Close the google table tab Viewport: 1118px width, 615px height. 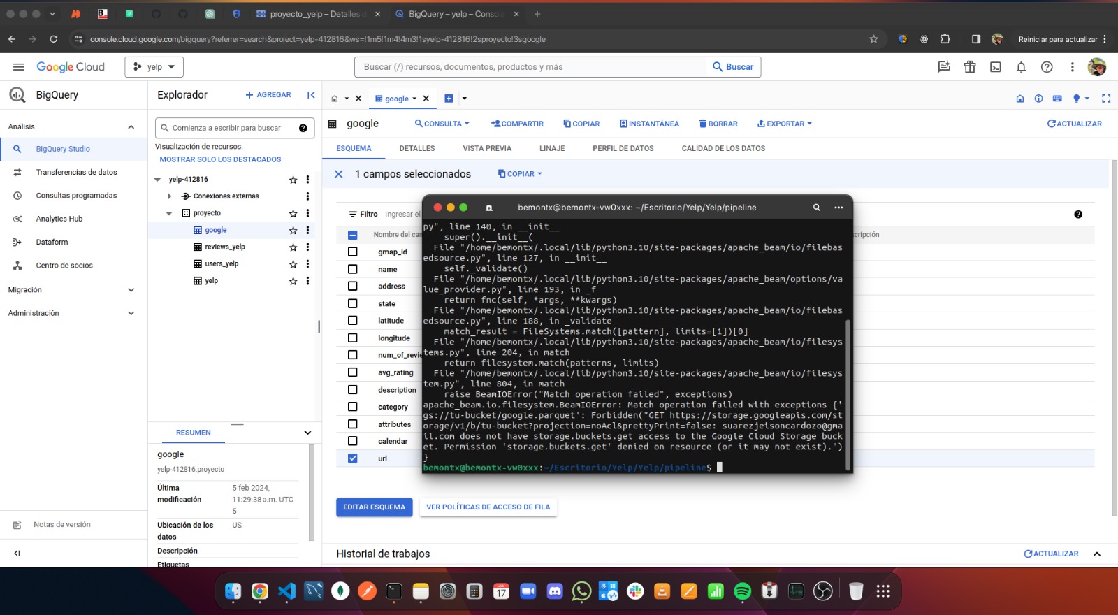tap(426, 99)
